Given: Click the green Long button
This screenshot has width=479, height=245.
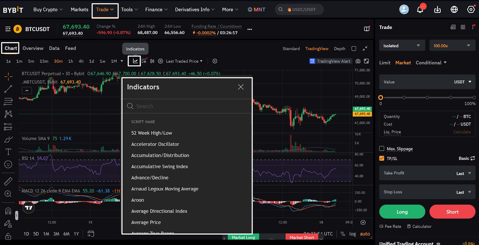Looking at the screenshot, I should [402, 212].
